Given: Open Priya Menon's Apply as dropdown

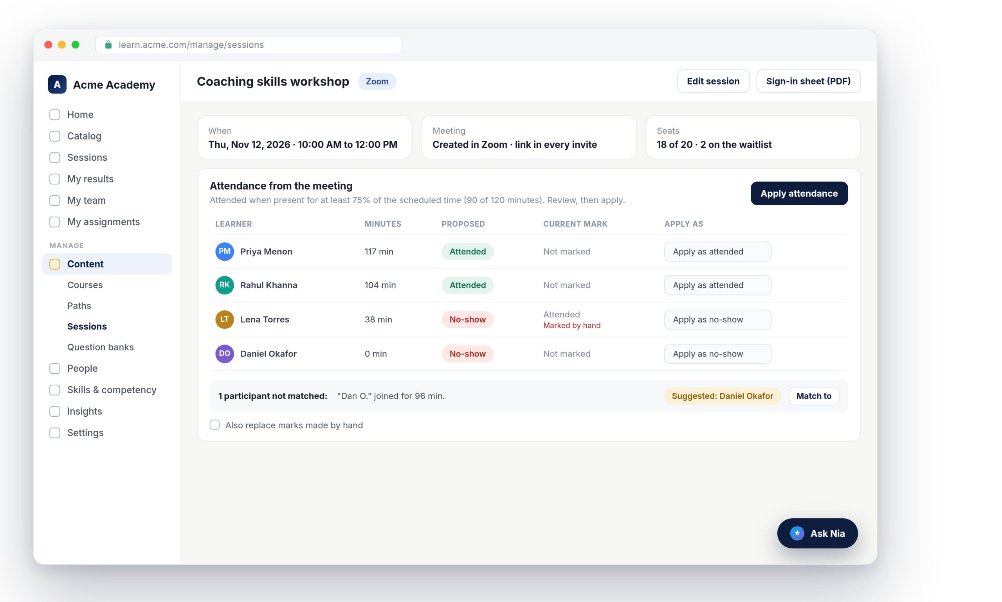Looking at the screenshot, I should 717,251.
